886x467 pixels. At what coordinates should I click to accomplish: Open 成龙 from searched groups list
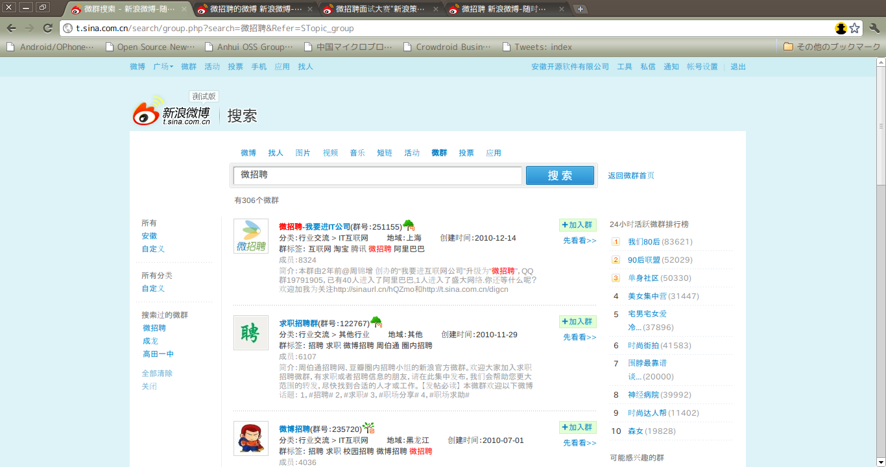pyautogui.click(x=150, y=341)
